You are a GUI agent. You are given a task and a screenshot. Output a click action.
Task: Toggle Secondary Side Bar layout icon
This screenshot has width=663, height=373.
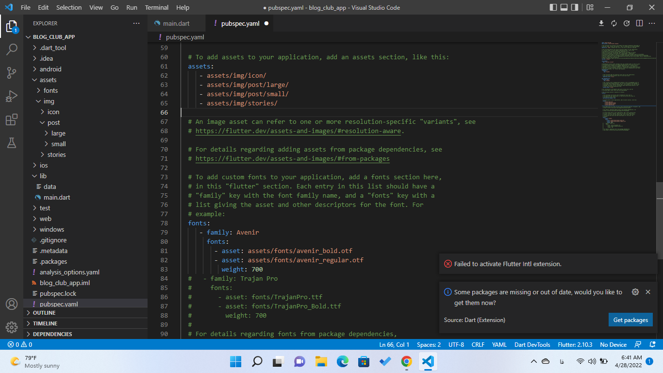point(575,7)
